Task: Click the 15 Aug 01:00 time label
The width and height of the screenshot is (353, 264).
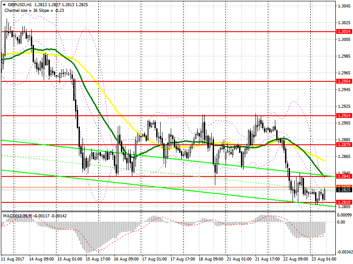Action: tap(70, 259)
